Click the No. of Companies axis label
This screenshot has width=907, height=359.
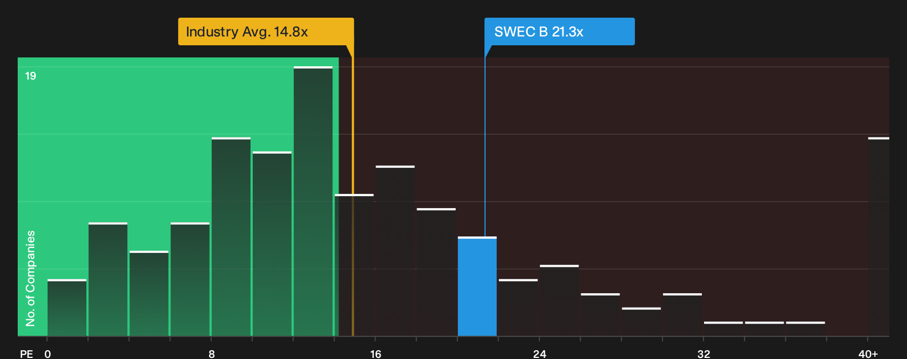click(30, 278)
